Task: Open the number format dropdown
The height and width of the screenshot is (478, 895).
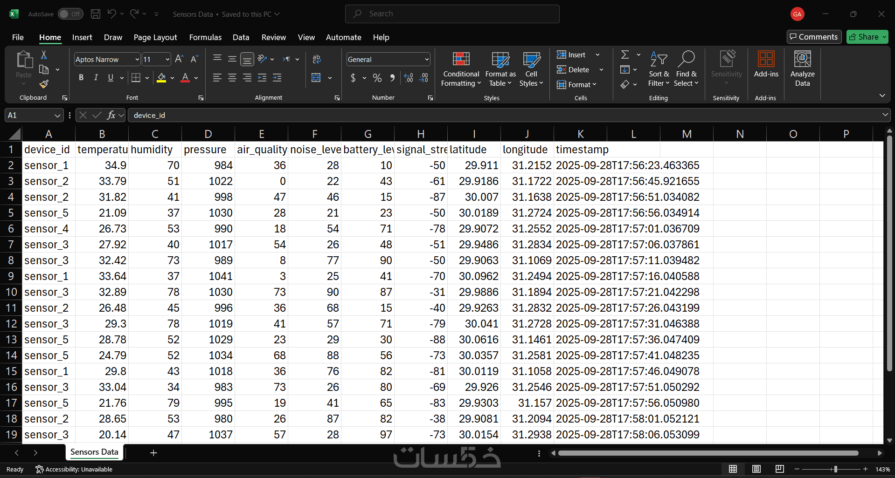Action: pos(427,59)
